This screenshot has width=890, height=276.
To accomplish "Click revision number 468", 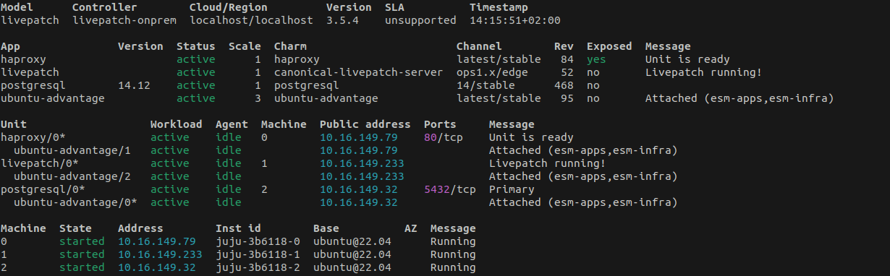I will pyautogui.click(x=564, y=85).
